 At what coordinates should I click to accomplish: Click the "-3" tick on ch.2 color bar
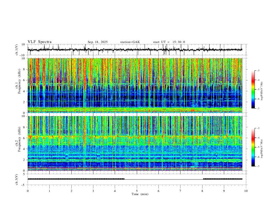[x=258, y=128]
